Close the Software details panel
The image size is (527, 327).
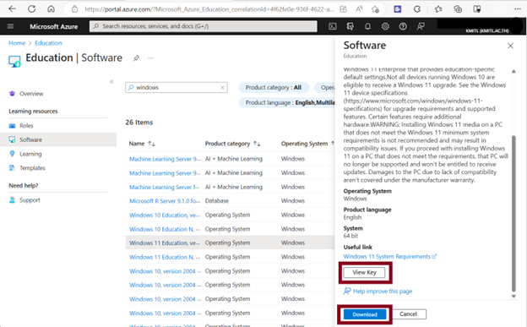click(510, 46)
